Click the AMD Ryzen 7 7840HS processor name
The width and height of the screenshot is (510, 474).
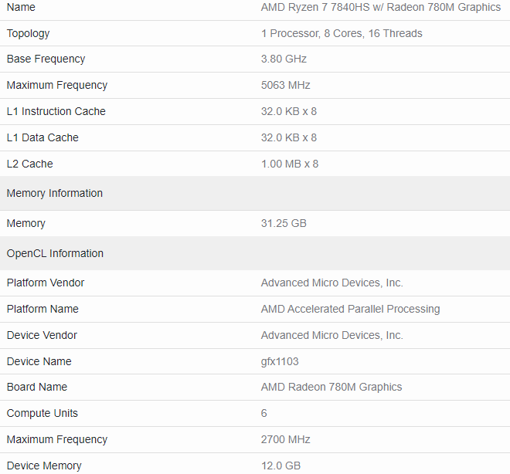coord(380,7)
